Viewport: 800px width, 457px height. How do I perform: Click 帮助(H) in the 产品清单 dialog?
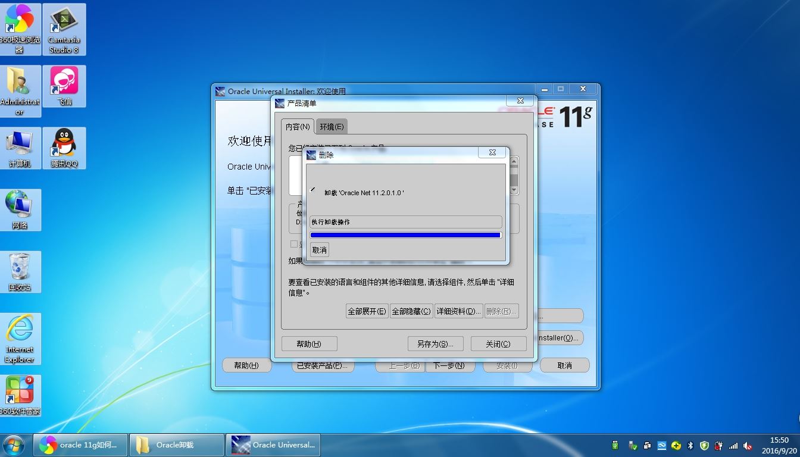click(309, 344)
